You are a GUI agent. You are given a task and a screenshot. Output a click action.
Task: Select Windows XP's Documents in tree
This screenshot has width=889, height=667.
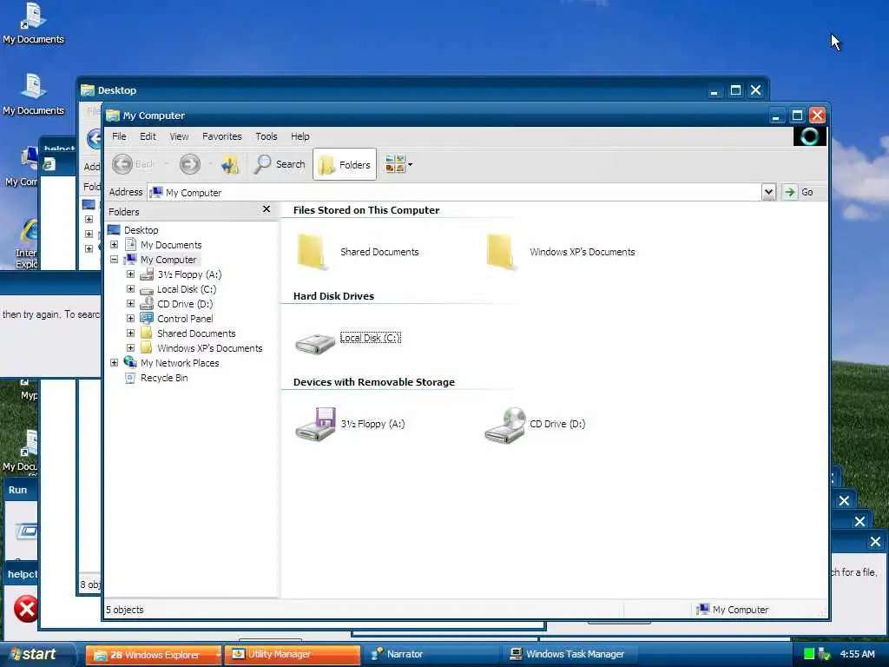[x=210, y=348]
